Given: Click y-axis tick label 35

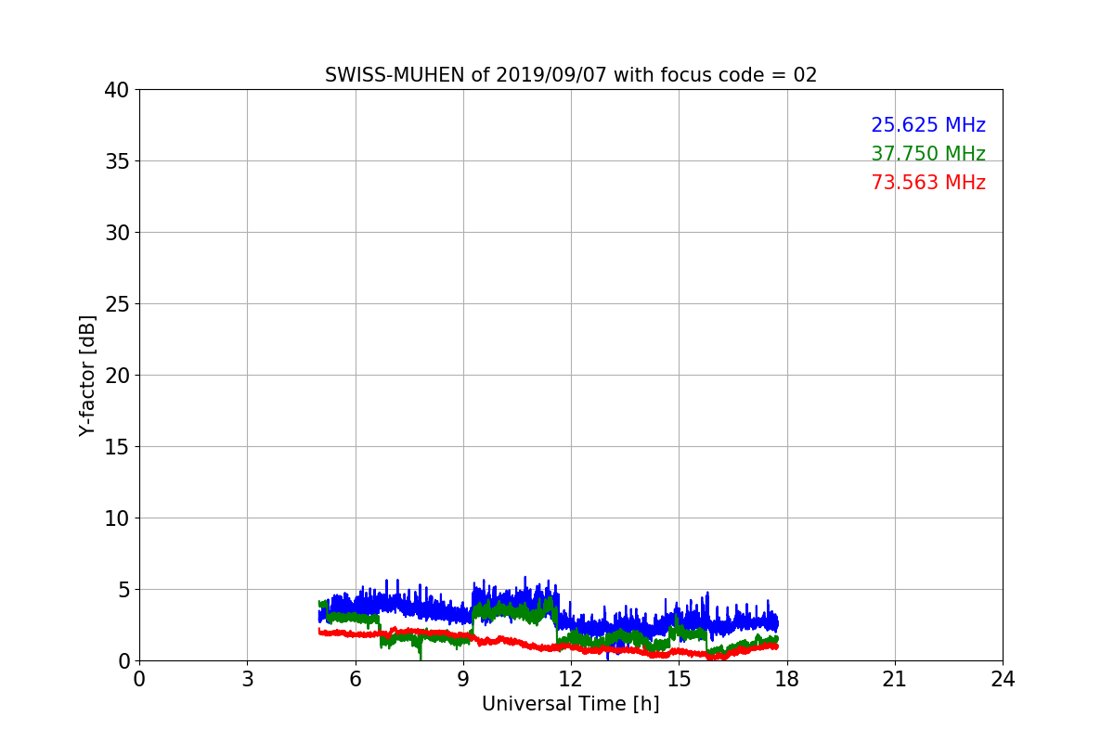Looking at the screenshot, I should pos(117,161).
